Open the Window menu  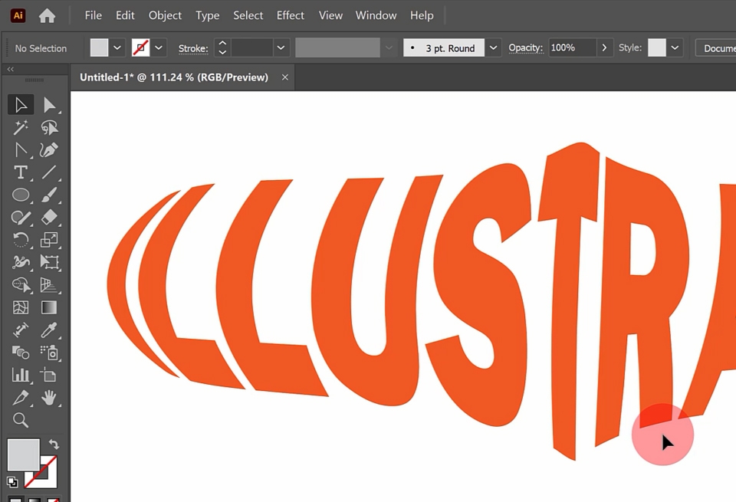(x=376, y=15)
